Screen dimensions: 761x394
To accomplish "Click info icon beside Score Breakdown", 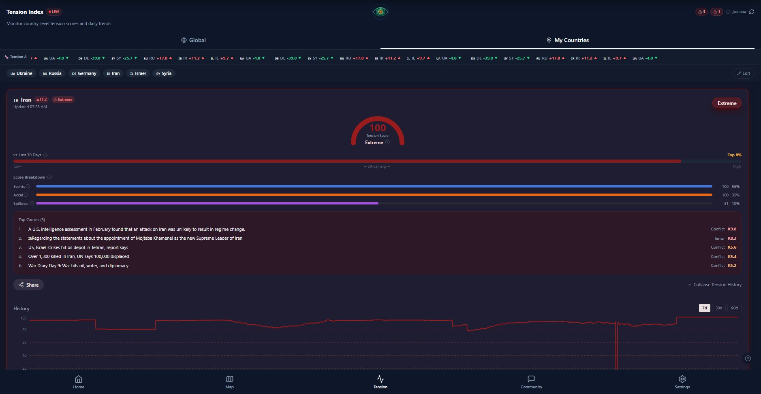I will pyautogui.click(x=49, y=177).
